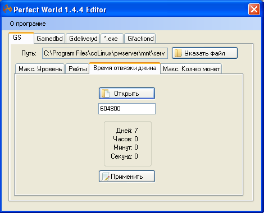
Task: Click the folder icon on Открыть button
Action: [x=106, y=94]
